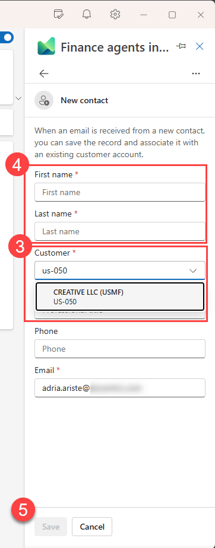Click the notification bell icon
The image size is (215, 548).
coord(87,14)
